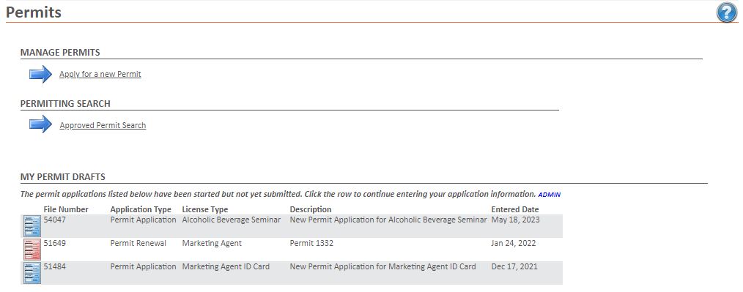Click Permit Application type in row 51484
The width and height of the screenshot is (743, 292).
[143, 266]
